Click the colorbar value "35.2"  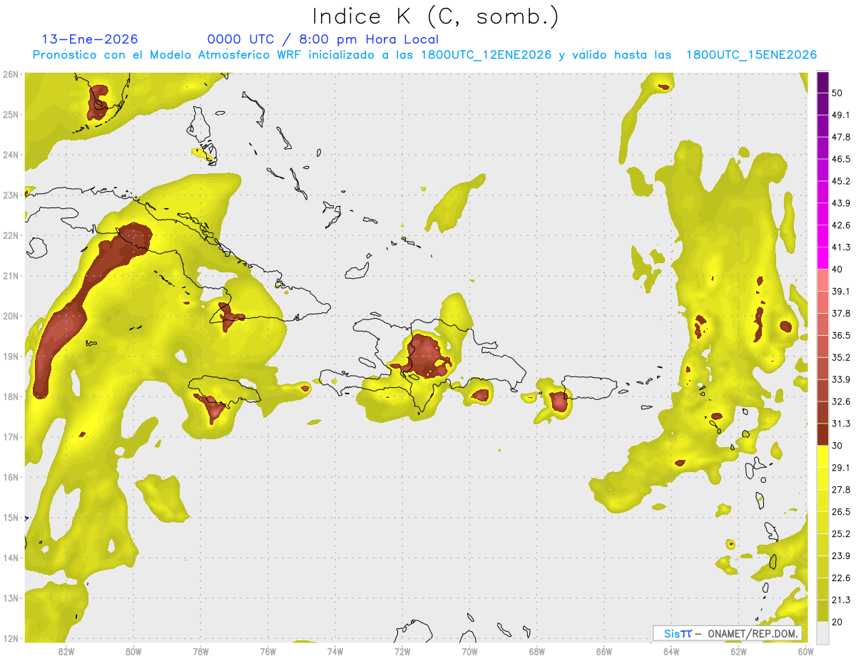click(841, 357)
